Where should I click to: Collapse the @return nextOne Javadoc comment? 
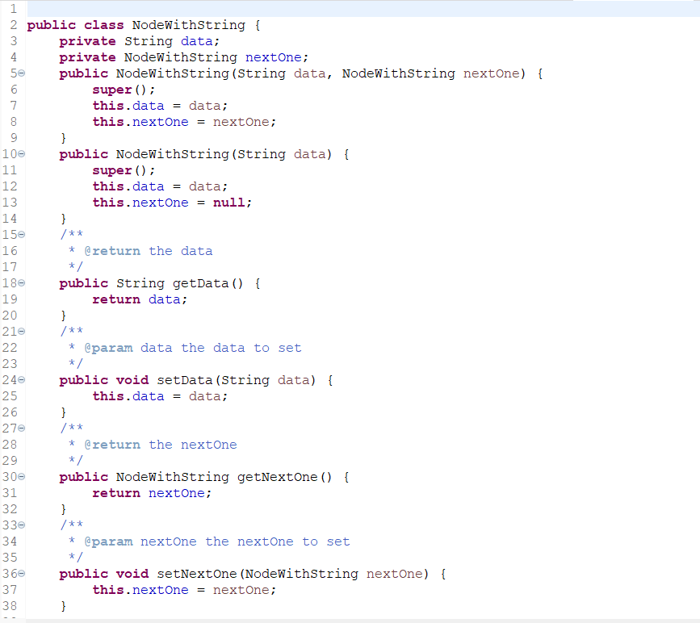pos(21,428)
